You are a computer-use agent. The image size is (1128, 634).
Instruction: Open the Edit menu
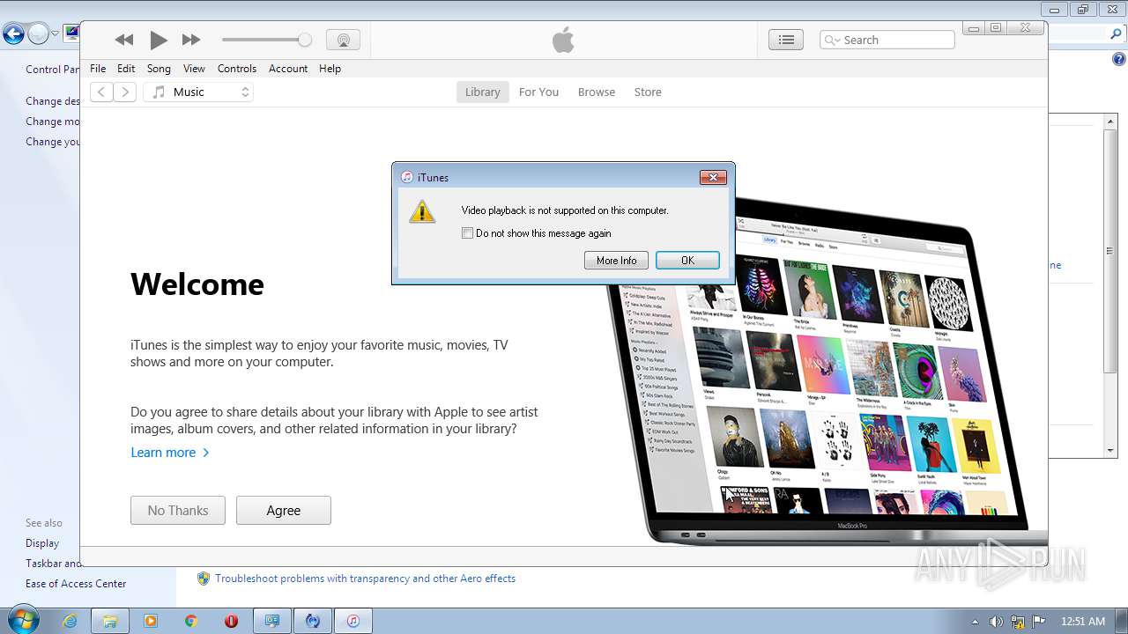coord(126,68)
